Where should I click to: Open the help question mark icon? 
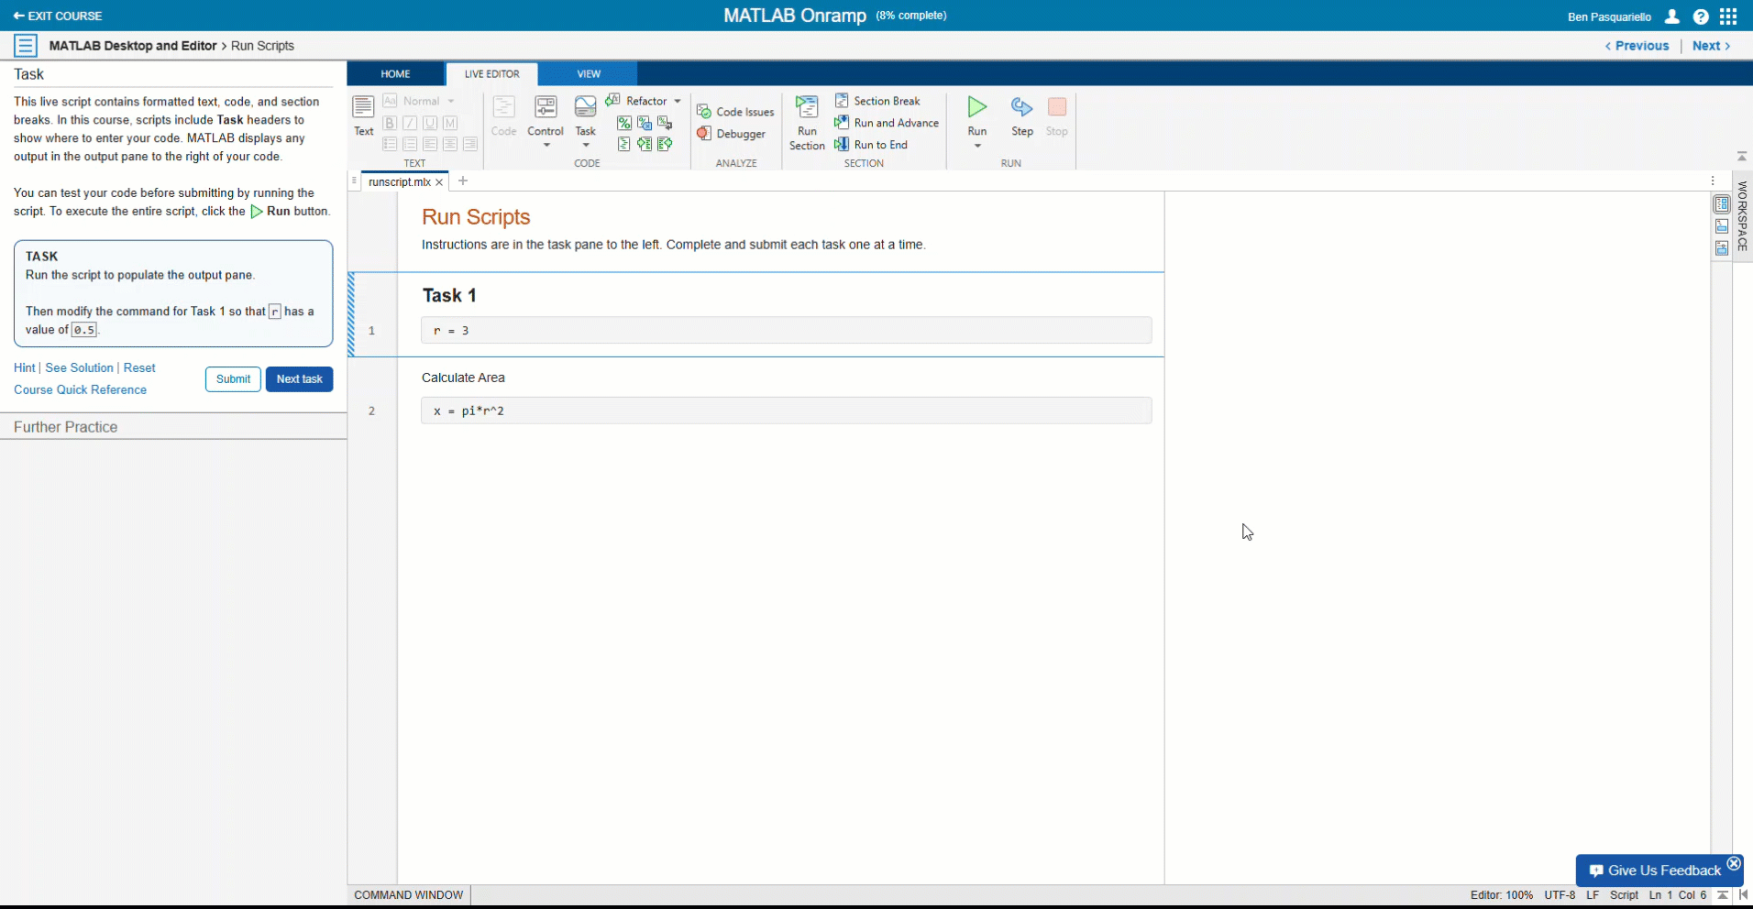1701,16
